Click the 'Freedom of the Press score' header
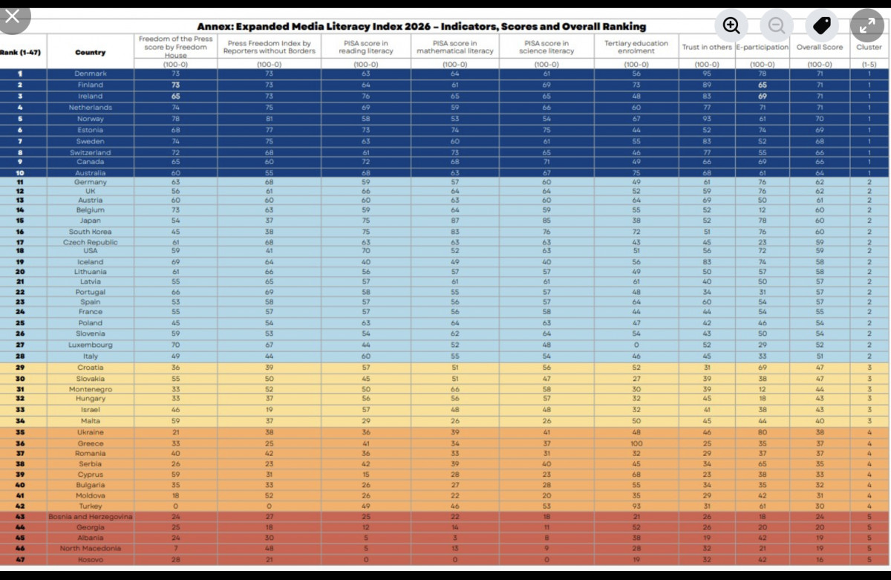Image resolution: width=891 pixels, height=580 pixels. (175, 47)
